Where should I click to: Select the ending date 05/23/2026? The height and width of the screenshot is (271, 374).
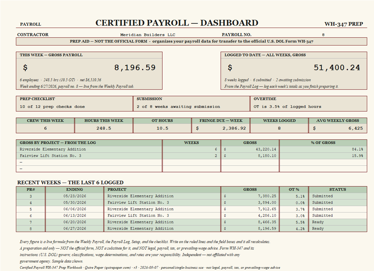(75, 196)
